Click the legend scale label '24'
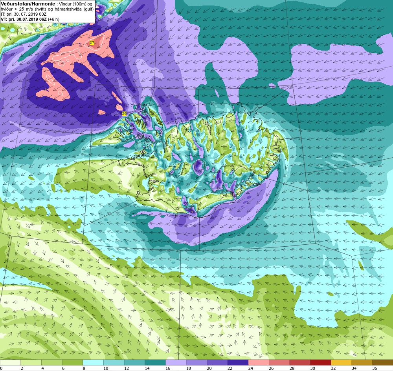 251,368
